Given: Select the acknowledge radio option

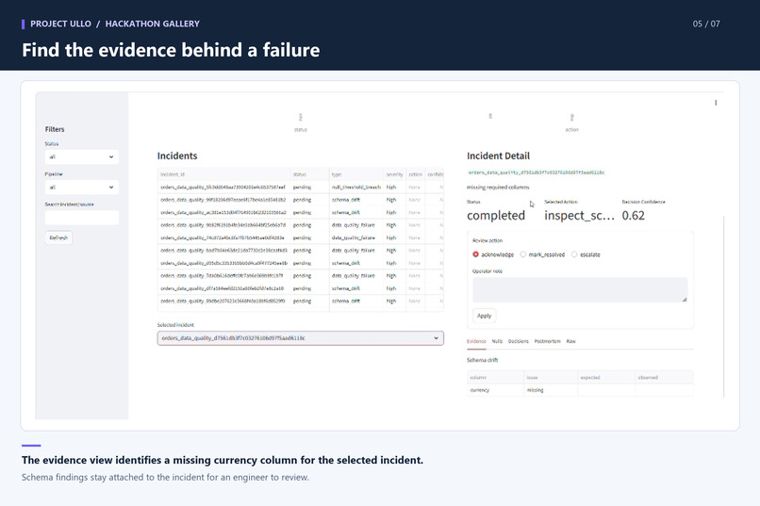Looking at the screenshot, I should 493,254.
